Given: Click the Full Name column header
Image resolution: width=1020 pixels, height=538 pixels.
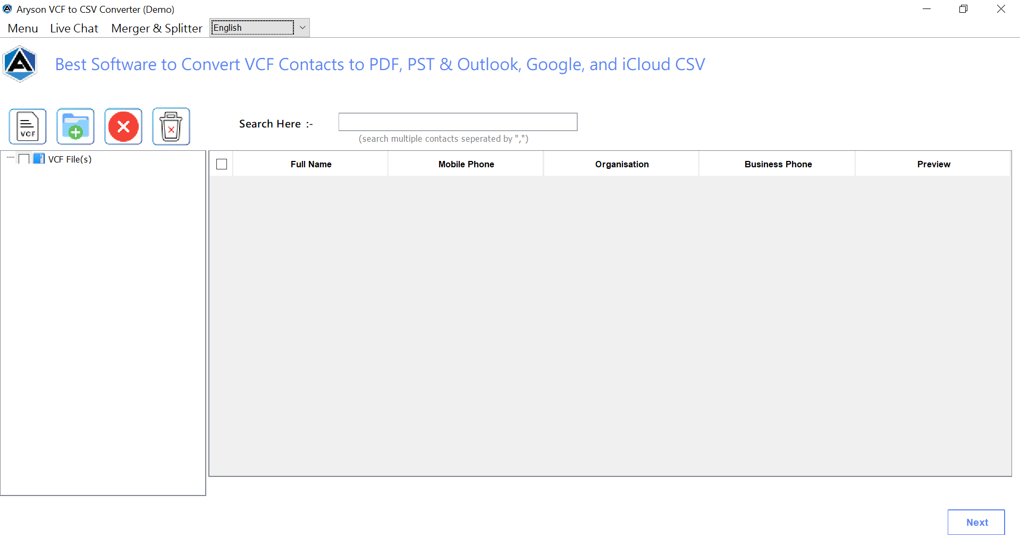Looking at the screenshot, I should tap(311, 164).
